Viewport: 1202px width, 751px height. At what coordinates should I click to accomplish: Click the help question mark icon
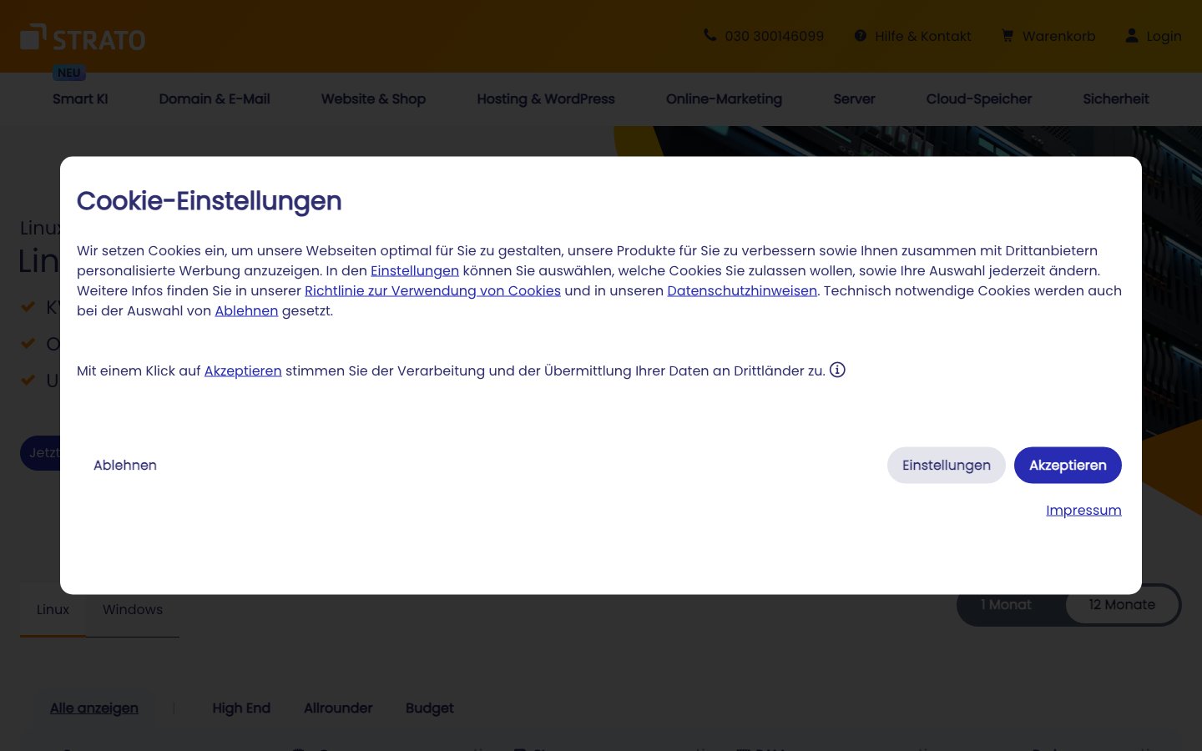coord(861,36)
